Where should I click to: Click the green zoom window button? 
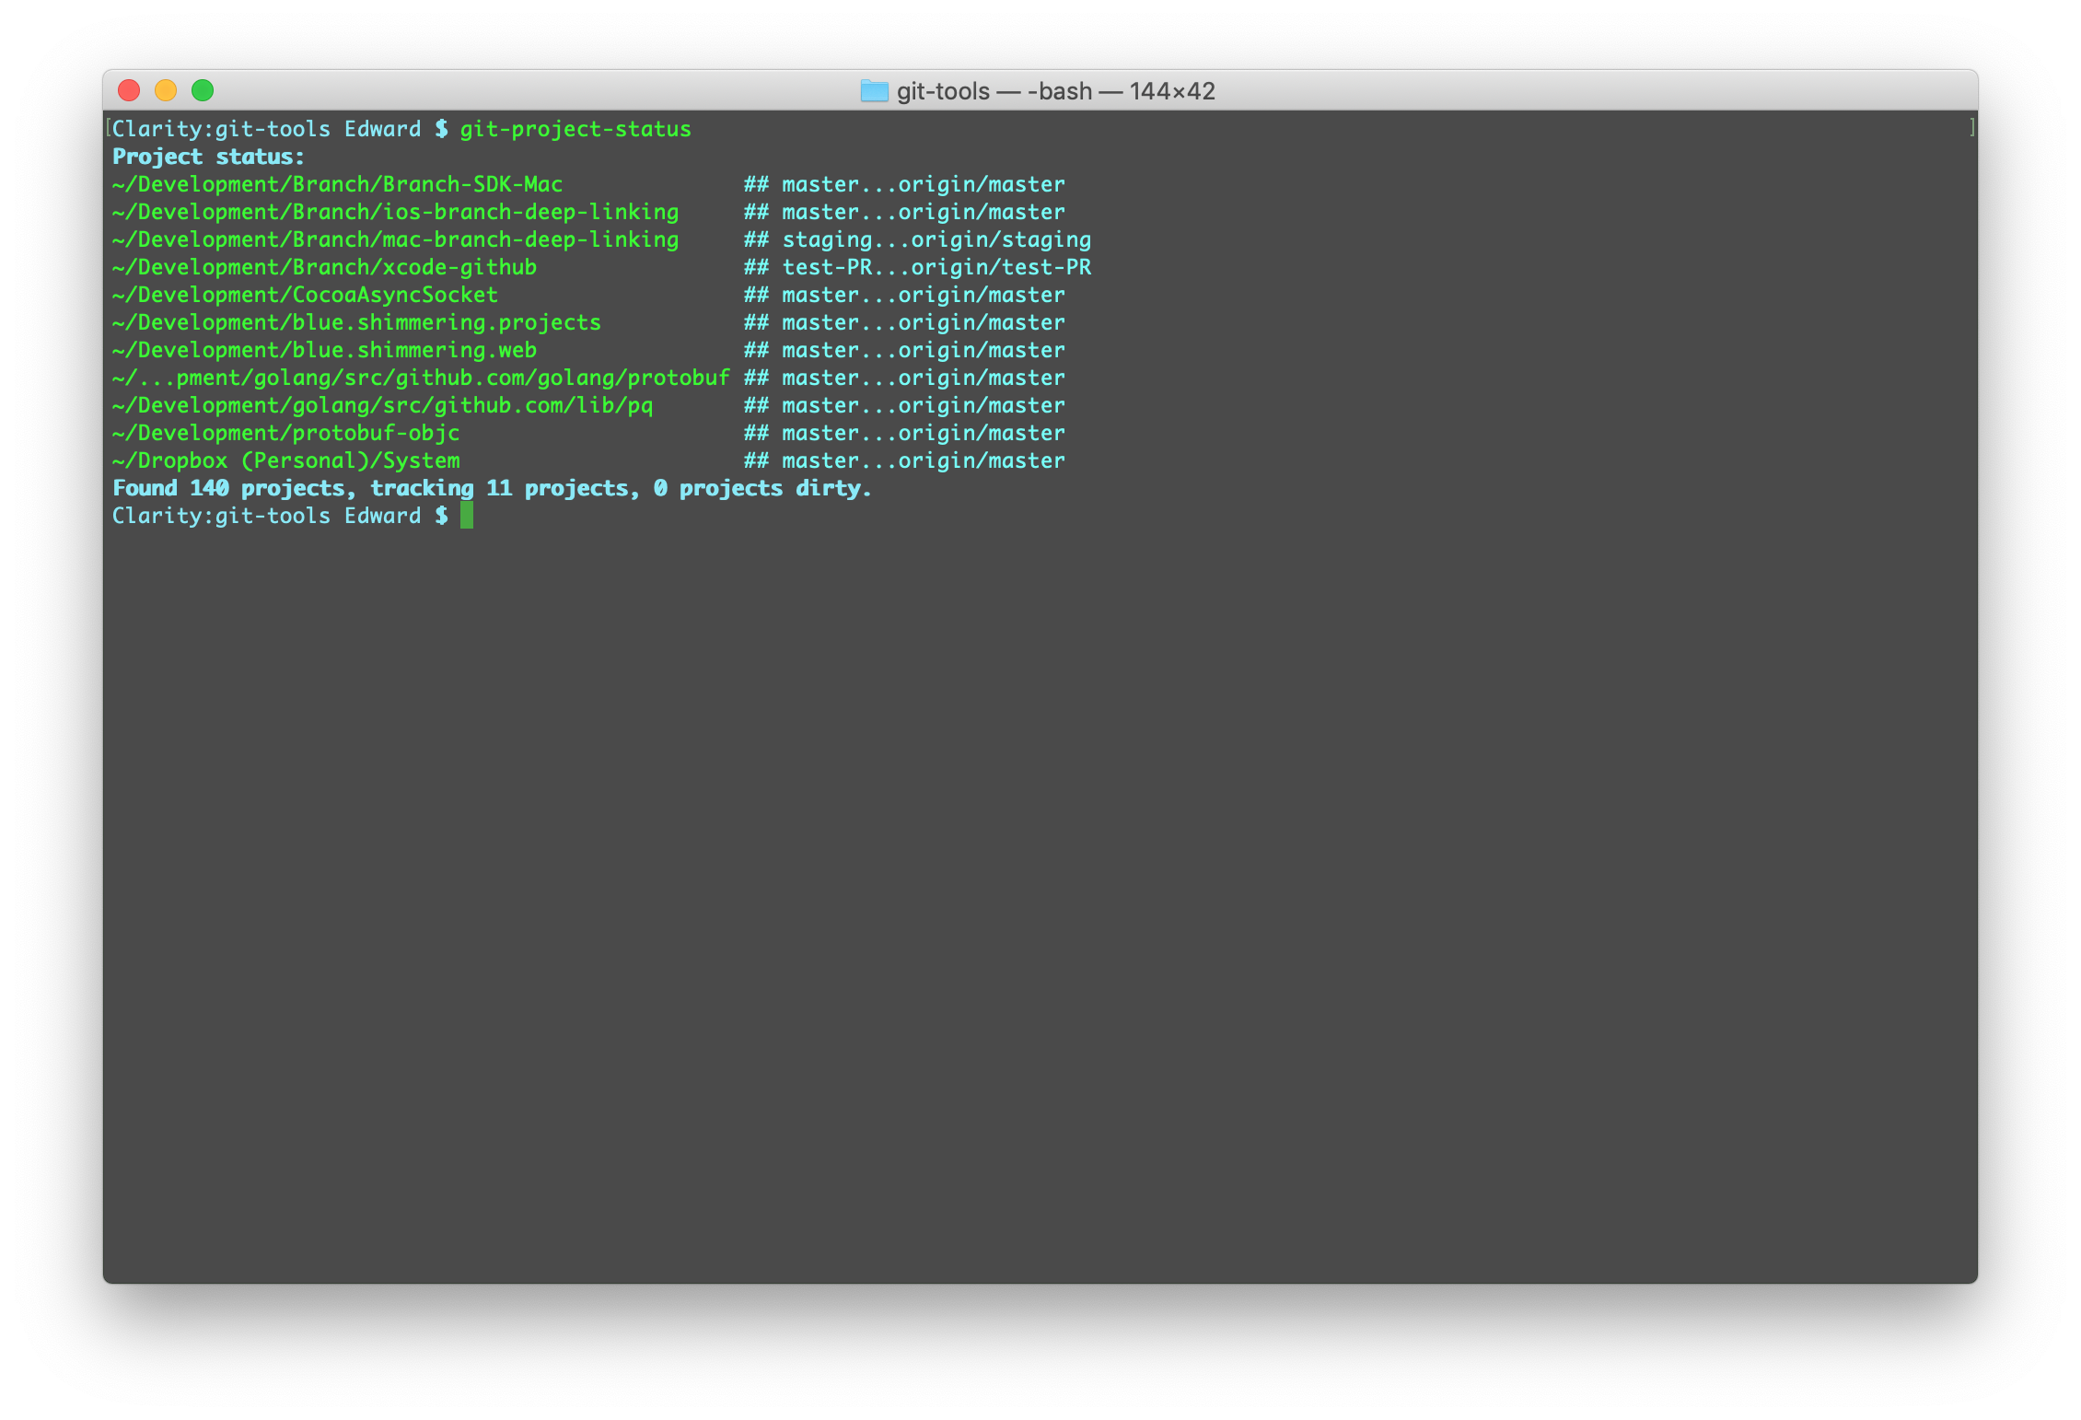coord(203,90)
